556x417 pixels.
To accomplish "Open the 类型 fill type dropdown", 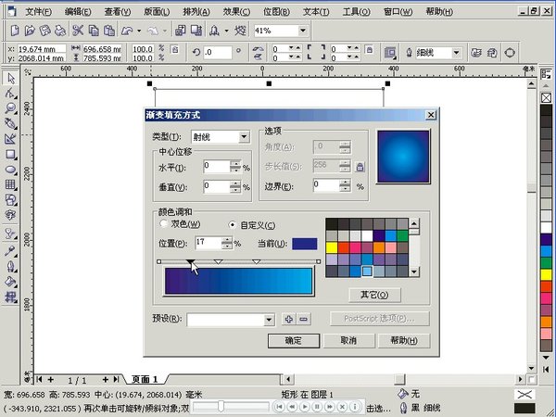I will (x=244, y=137).
